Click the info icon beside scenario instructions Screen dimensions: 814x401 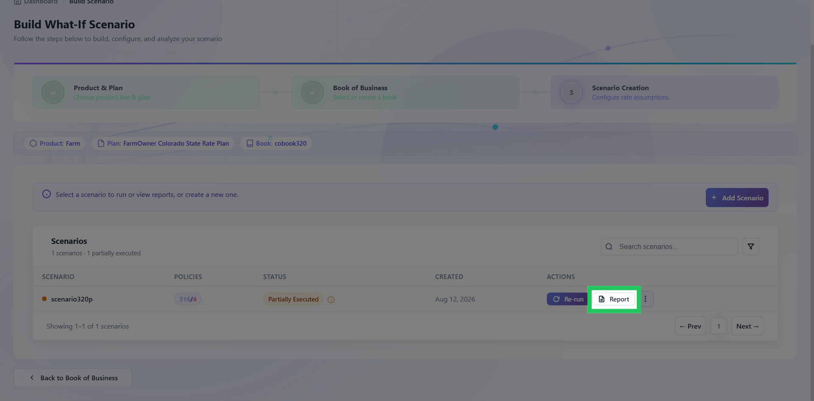(47, 194)
